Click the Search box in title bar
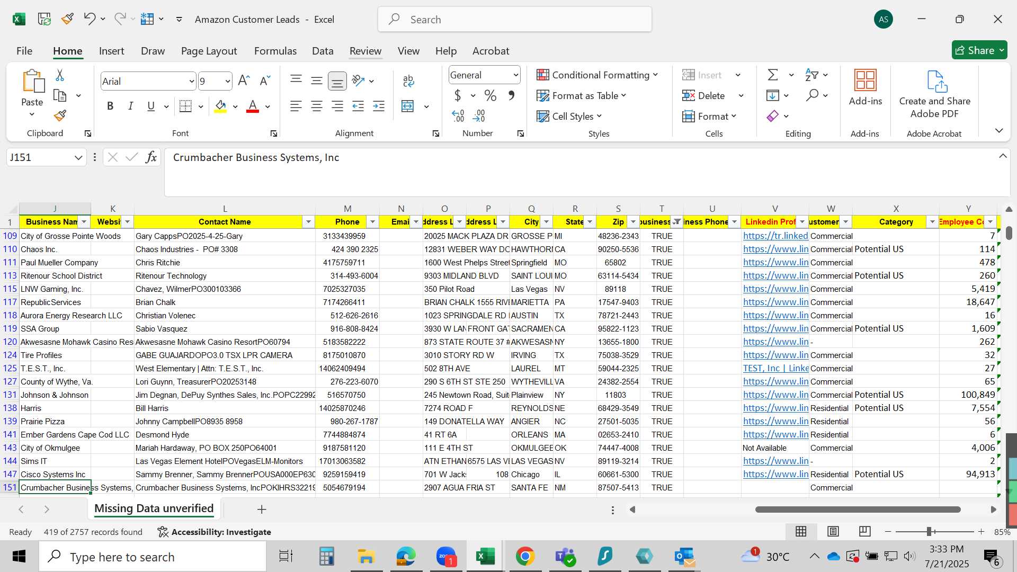 click(515, 20)
